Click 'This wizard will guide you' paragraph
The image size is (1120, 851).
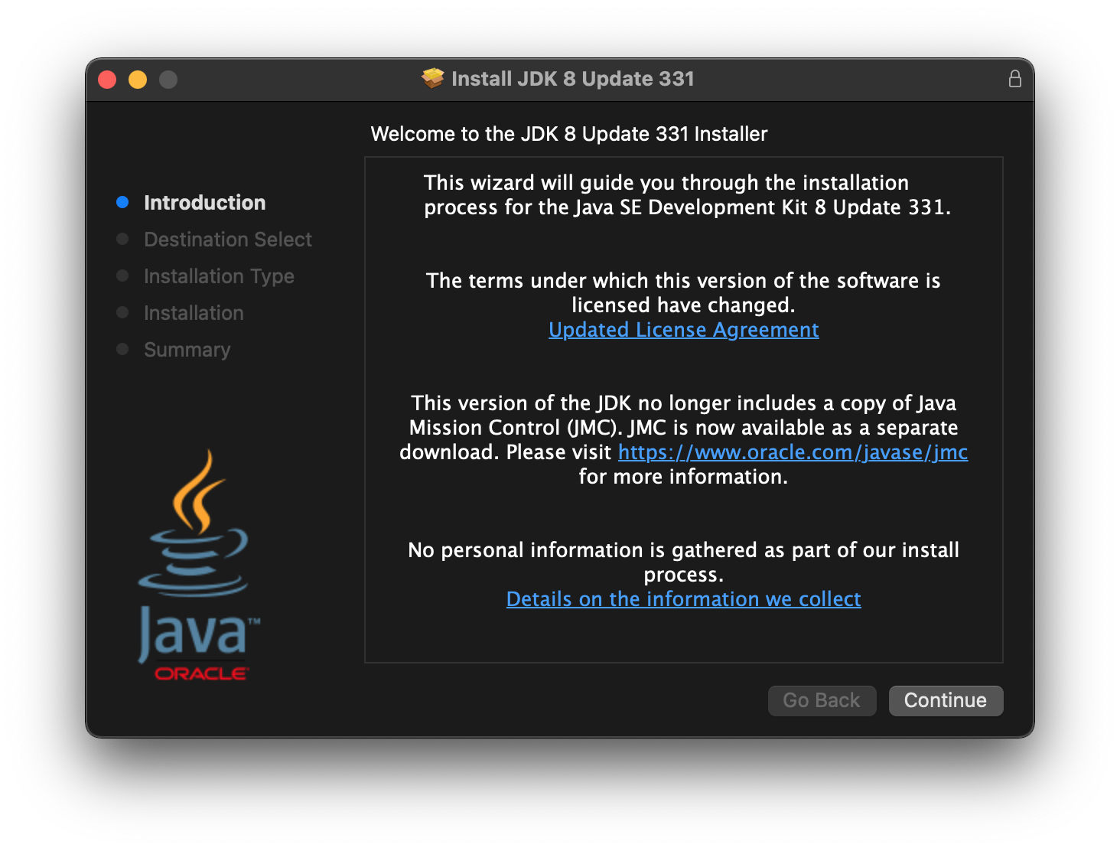[687, 195]
